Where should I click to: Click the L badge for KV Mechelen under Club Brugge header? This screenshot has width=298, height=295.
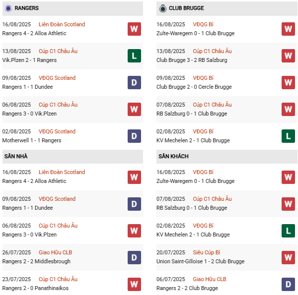point(288,136)
